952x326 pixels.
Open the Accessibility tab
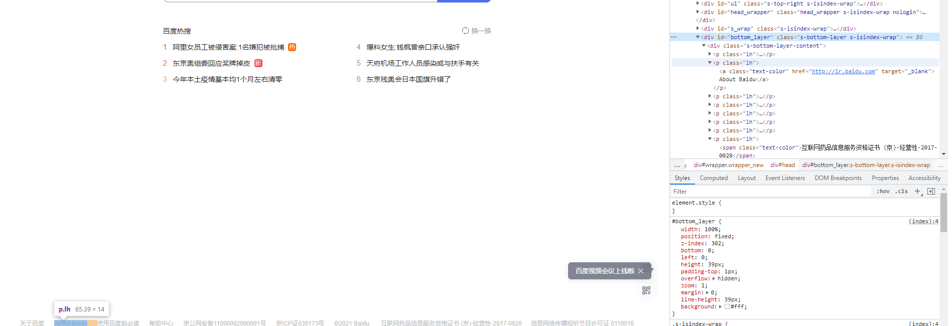click(924, 178)
